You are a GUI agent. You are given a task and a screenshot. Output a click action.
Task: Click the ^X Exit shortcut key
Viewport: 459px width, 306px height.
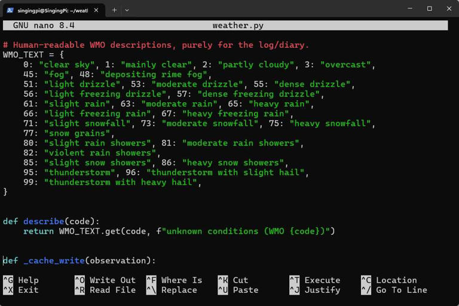(8, 290)
